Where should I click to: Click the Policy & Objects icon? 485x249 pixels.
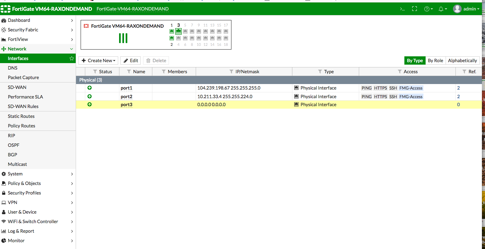click(4, 183)
